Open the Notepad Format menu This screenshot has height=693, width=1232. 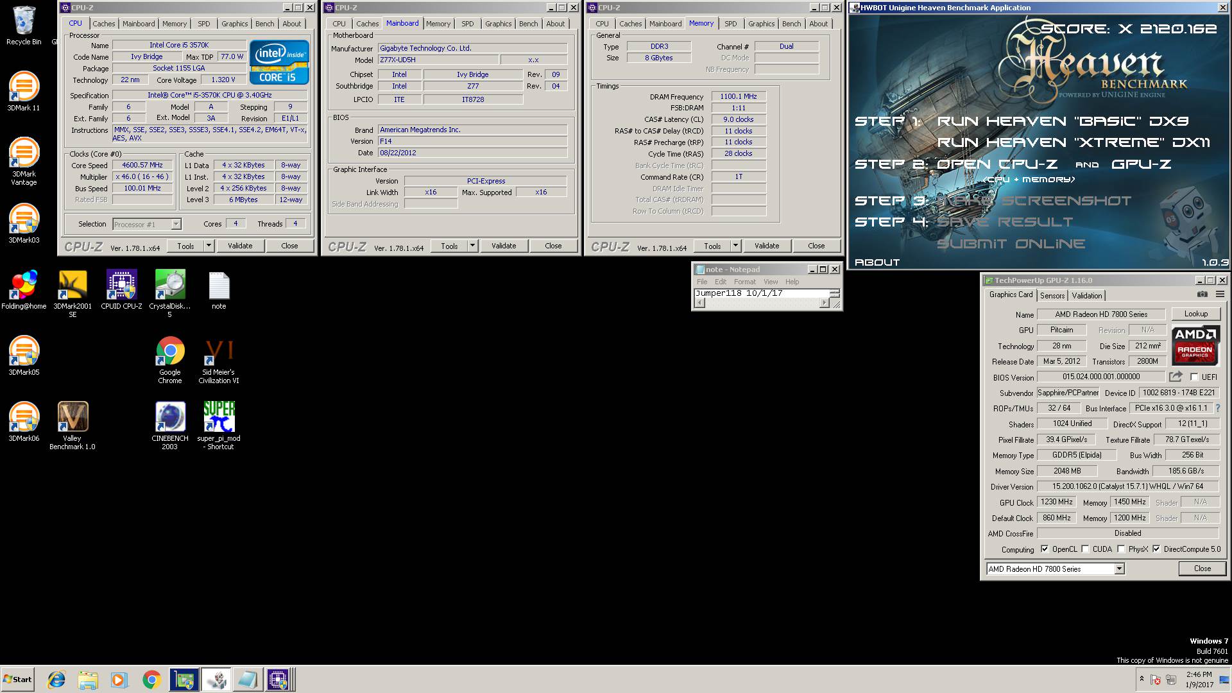coord(745,282)
